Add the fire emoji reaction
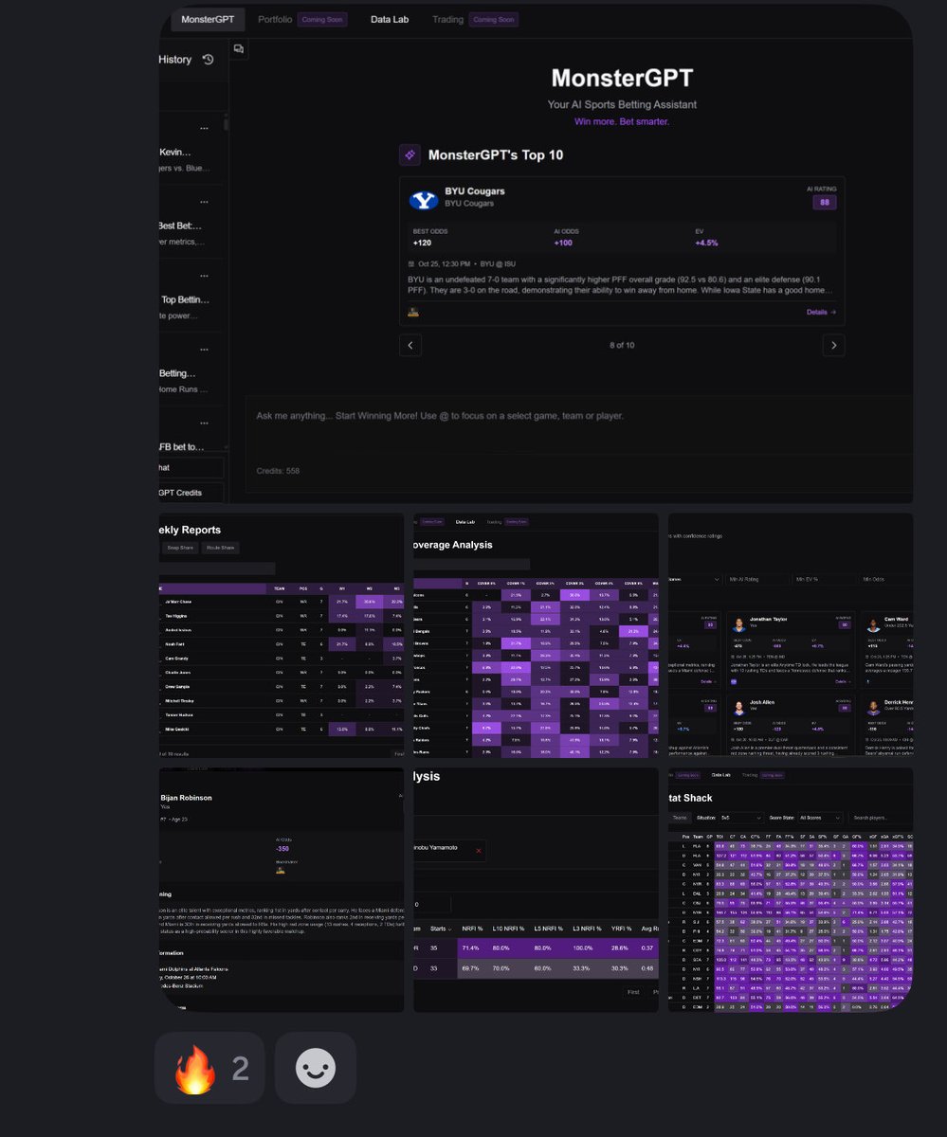Image resolution: width=947 pixels, height=1137 pixels. [210, 1068]
